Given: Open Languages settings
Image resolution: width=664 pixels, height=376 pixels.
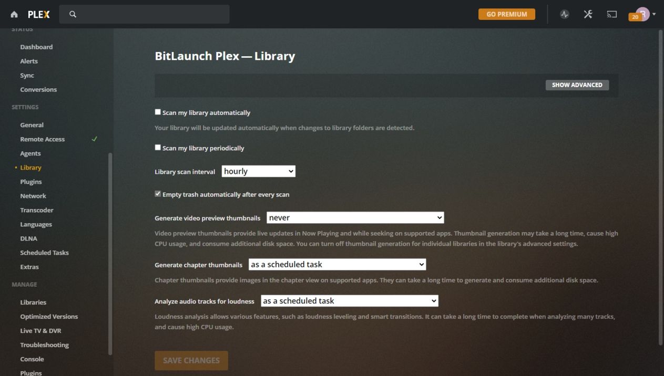Looking at the screenshot, I should 36,224.
